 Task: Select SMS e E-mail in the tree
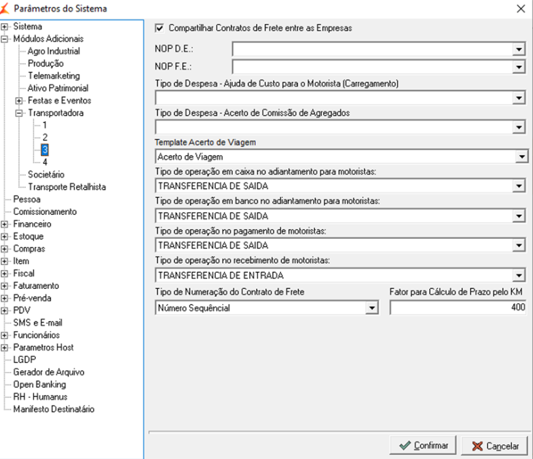38,323
